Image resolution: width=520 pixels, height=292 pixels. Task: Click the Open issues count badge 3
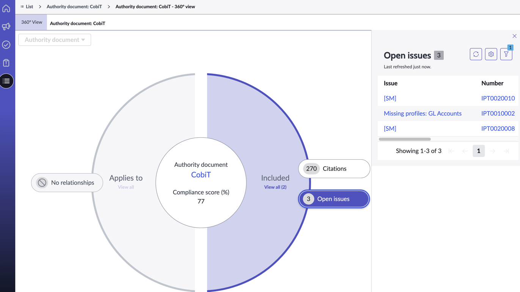click(439, 55)
